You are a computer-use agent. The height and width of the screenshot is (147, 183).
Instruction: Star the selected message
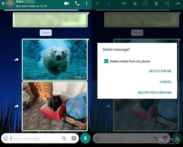[135, 4]
